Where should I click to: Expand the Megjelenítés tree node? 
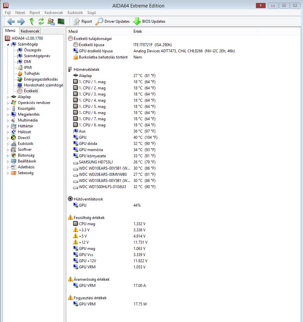pyautogui.click(x=8, y=115)
